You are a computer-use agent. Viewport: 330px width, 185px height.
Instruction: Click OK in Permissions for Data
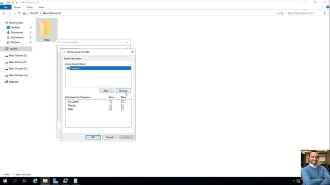pyautogui.click(x=93, y=137)
